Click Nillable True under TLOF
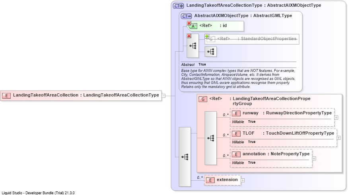Image resolution: width=348 pixels, height=195 pixels. [x=244, y=142]
